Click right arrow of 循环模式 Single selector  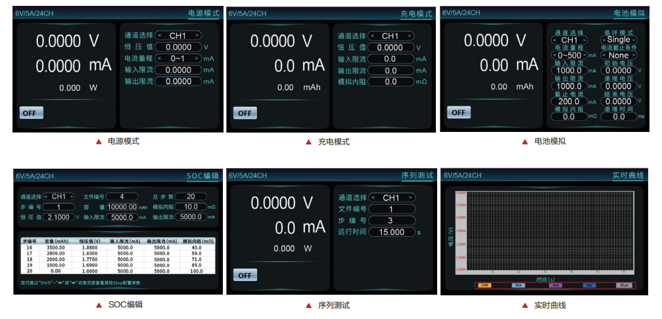(635, 40)
